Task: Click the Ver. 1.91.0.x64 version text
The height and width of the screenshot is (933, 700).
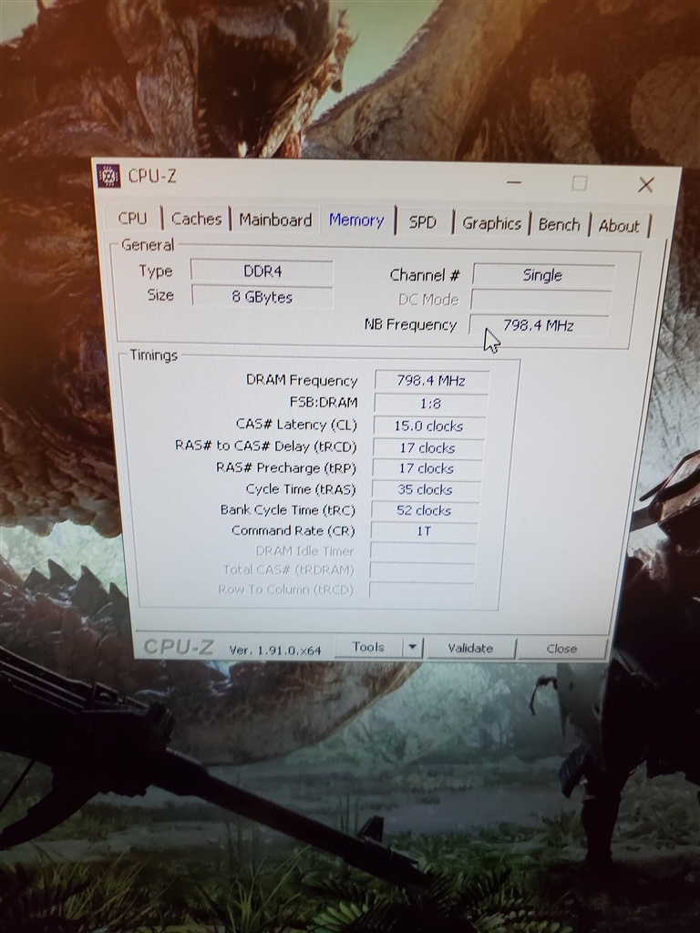Action: coord(275,650)
